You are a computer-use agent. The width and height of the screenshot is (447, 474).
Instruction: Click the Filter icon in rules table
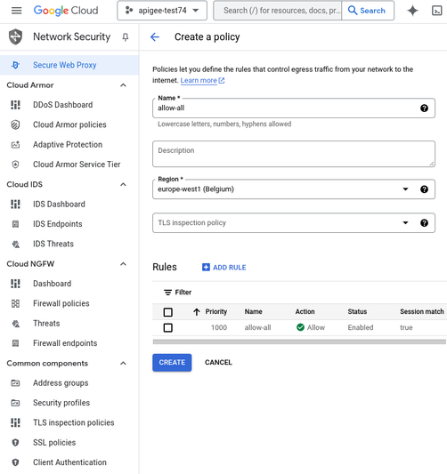167,293
